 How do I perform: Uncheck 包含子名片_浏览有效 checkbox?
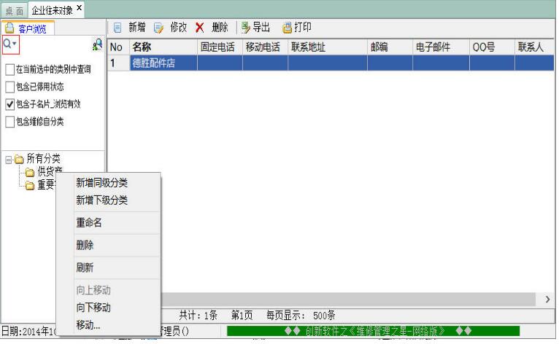tap(10, 104)
